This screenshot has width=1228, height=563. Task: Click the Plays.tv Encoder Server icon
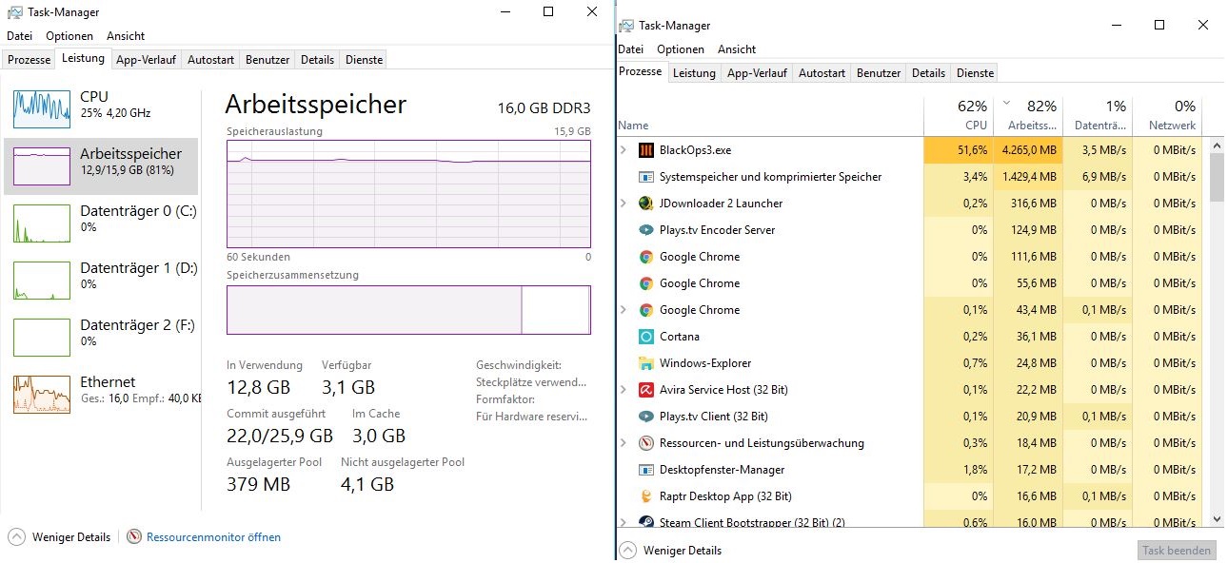[645, 230]
